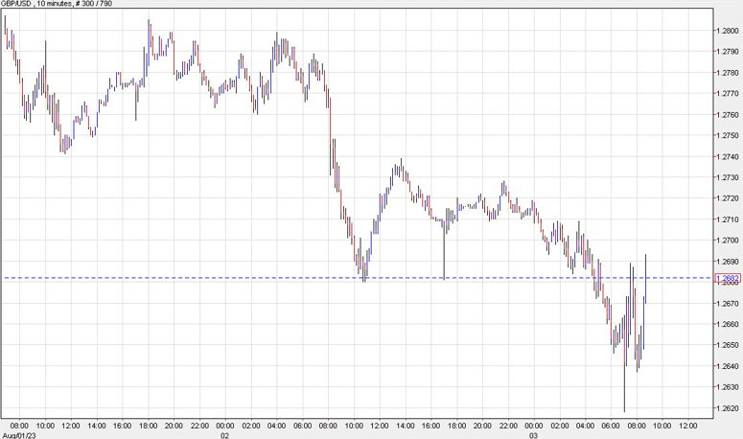Click the 03 date label on time axis

point(534,433)
